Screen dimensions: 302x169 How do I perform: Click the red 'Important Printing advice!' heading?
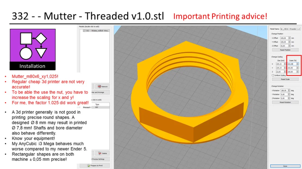(220, 16)
